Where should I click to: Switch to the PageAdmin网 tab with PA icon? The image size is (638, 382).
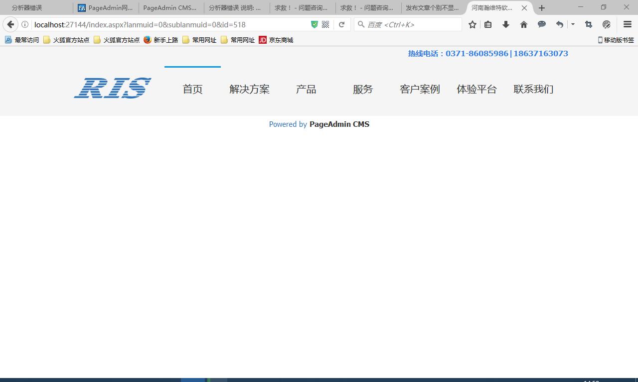point(105,8)
